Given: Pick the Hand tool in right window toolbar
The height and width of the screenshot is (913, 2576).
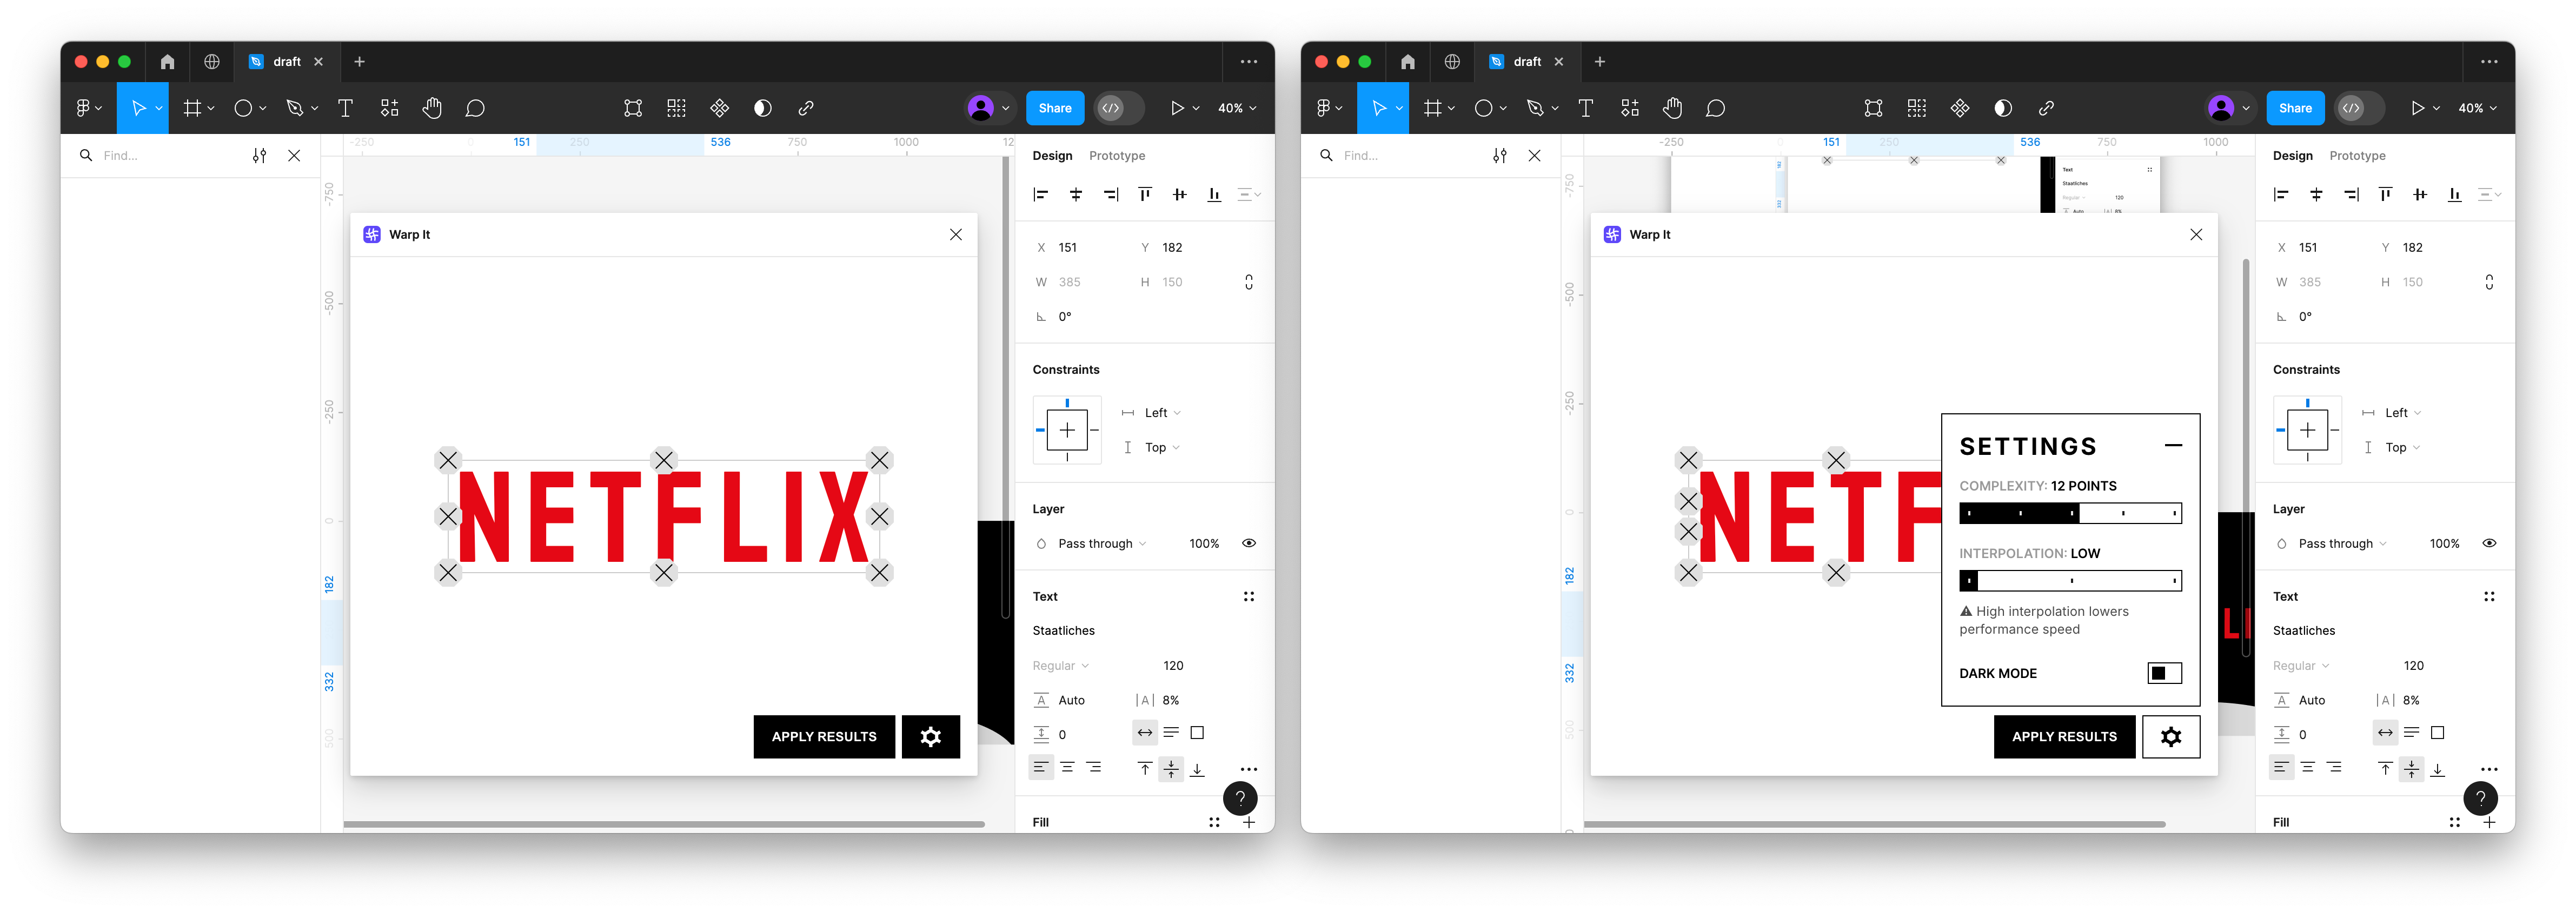Looking at the screenshot, I should pos(1672,108).
